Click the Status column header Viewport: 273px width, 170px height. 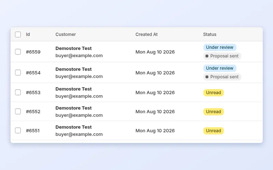[x=210, y=34]
